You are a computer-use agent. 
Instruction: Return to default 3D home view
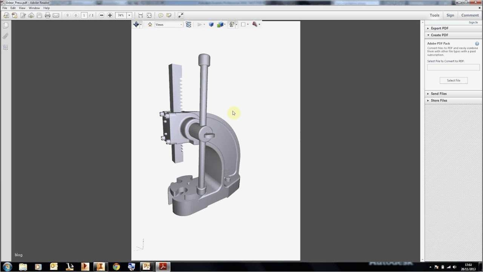(x=150, y=25)
